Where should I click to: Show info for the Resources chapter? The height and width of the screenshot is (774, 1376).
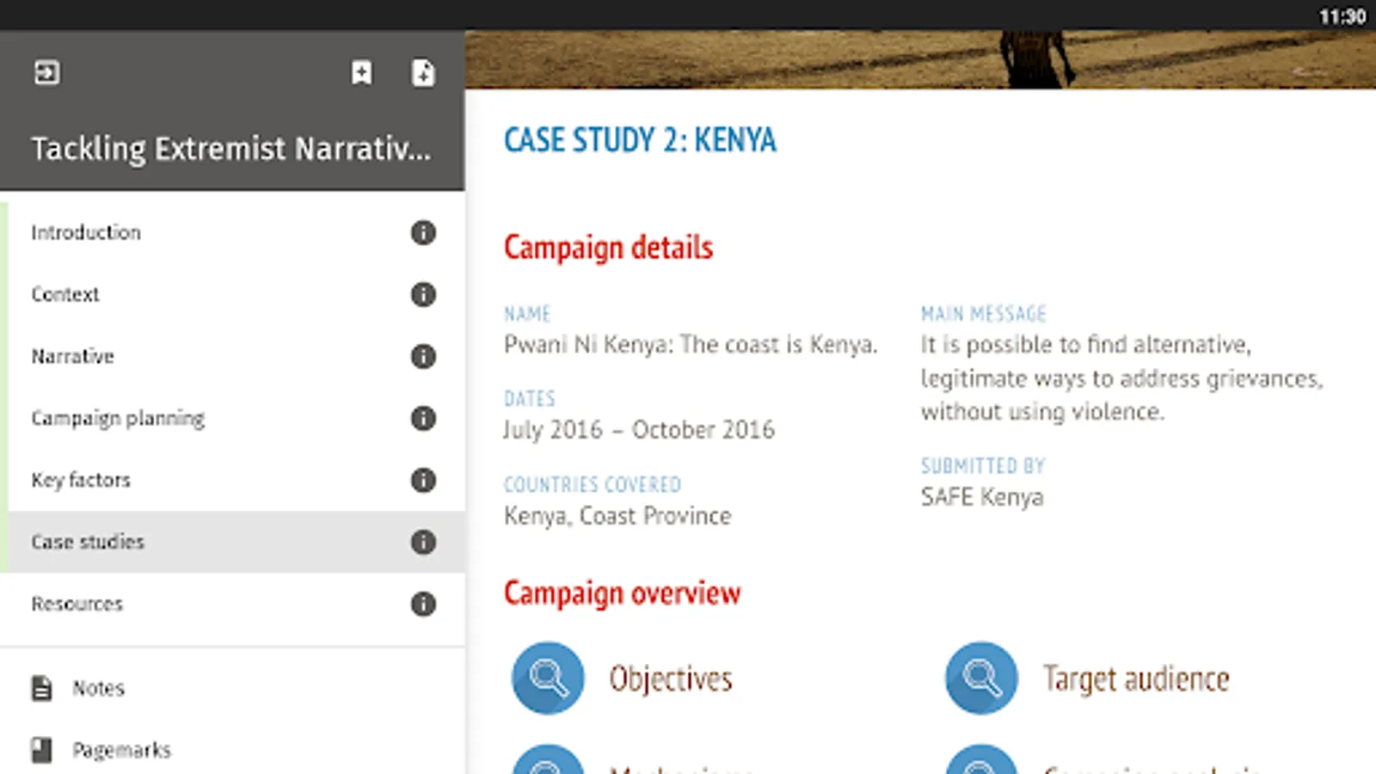point(423,605)
